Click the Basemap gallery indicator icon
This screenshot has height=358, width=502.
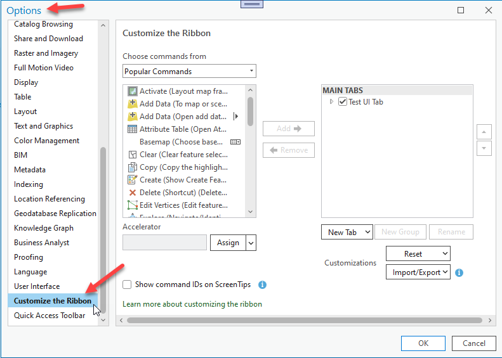pos(235,142)
